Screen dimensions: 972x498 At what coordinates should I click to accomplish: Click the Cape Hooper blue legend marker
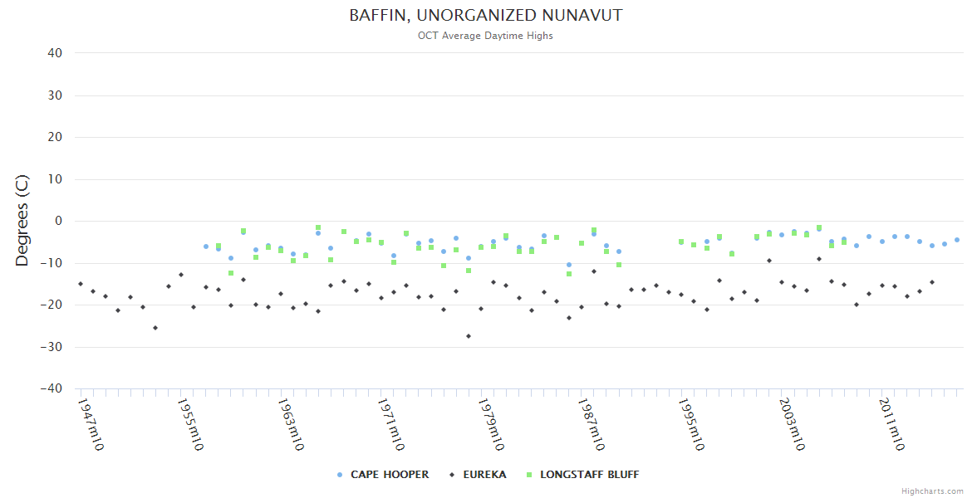pos(340,475)
